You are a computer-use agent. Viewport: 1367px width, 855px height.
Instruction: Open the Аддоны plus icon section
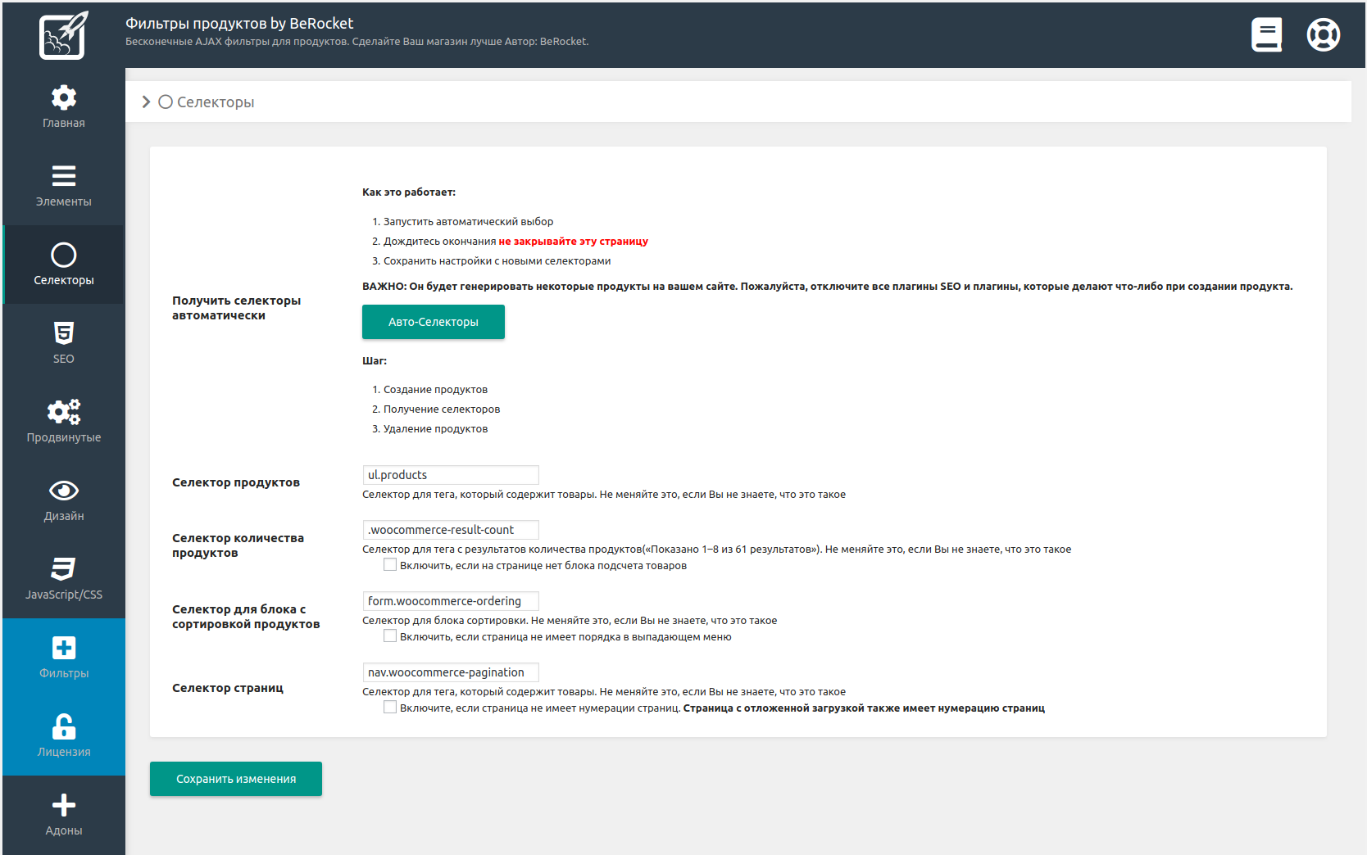tap(64, 815)
